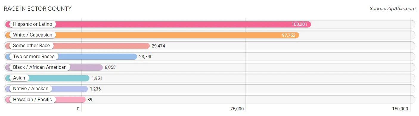Select the White / Caucasian label
Screen dimensions: 419x116
click(x=32, y=35)
